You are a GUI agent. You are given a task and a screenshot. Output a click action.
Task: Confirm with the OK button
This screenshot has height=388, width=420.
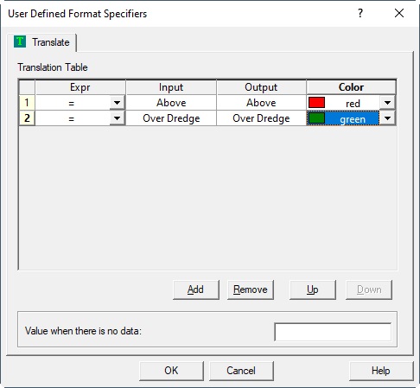coord(171,371)
